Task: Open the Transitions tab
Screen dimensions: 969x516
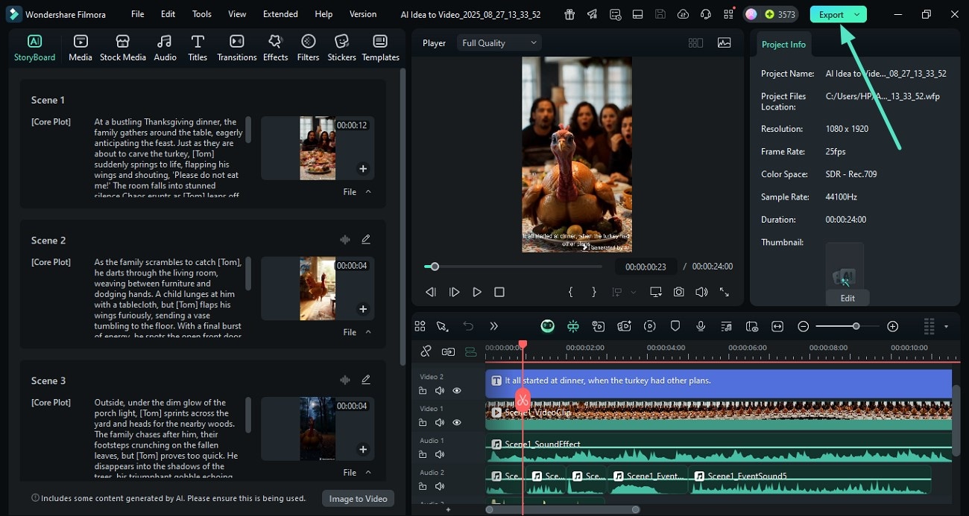Action: [x=236, y=48]
